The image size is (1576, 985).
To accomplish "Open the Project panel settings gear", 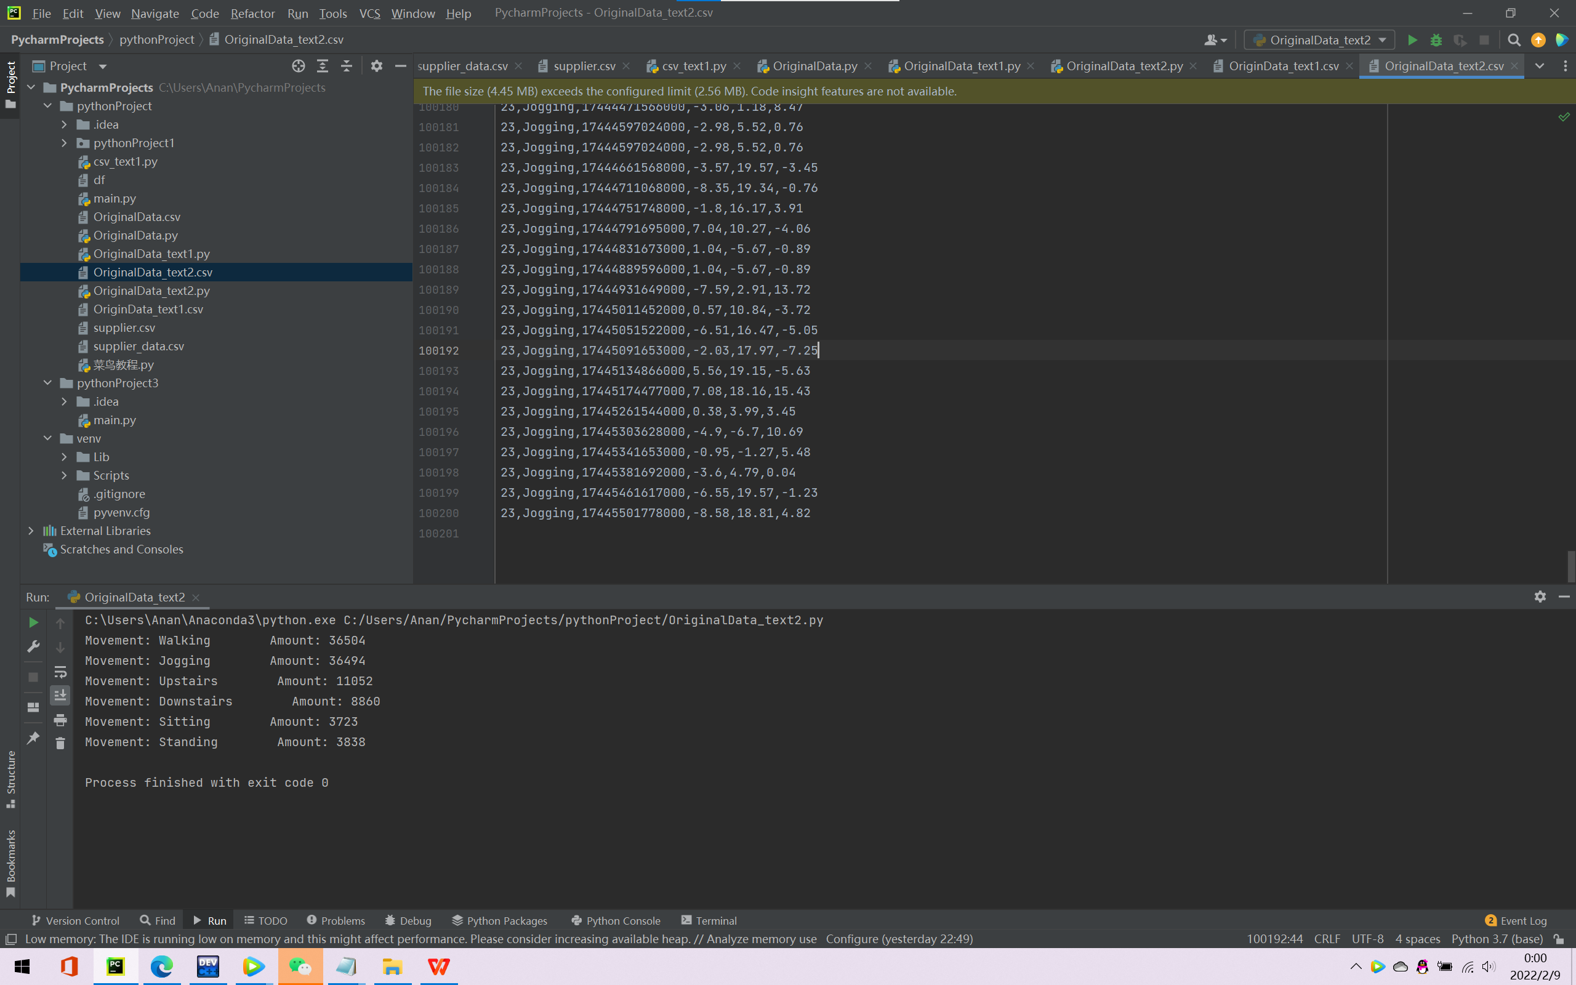I will (376, 66).
